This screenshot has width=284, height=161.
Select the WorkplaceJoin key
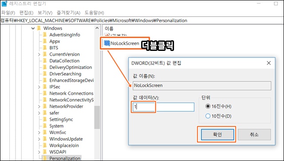click(x=64, y=146)
